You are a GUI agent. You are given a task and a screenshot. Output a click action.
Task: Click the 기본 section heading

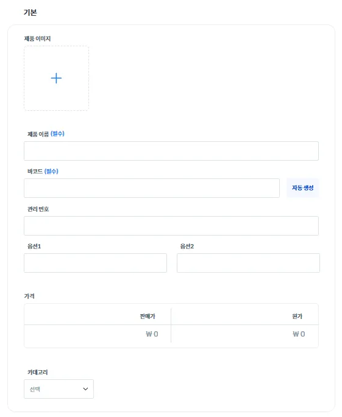30,12
